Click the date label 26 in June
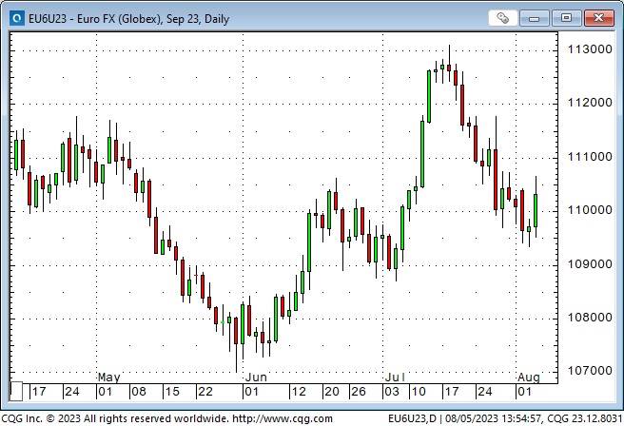The width and height of the screenshot is (624, 426). (359, 392)
